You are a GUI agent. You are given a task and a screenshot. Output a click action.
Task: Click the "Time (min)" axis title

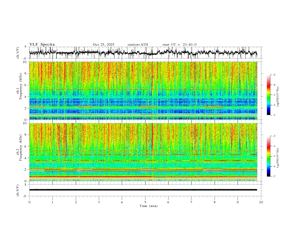click(x=148, y=206)
